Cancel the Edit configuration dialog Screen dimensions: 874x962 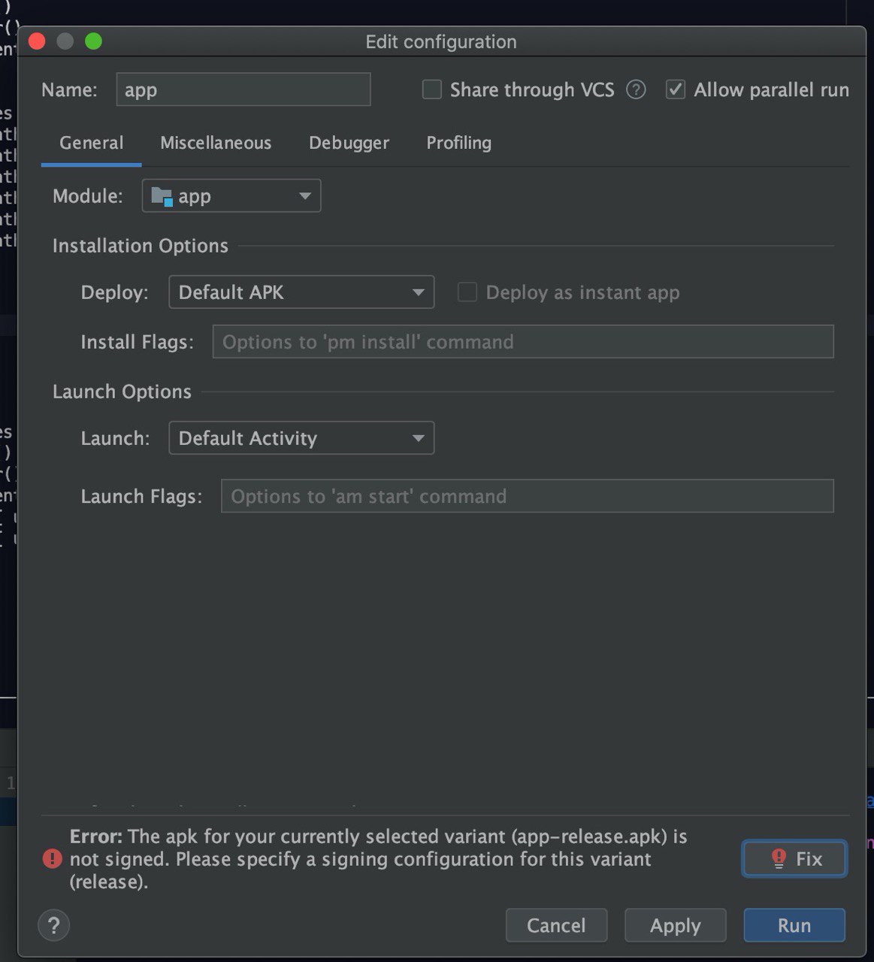pos(556,925)
